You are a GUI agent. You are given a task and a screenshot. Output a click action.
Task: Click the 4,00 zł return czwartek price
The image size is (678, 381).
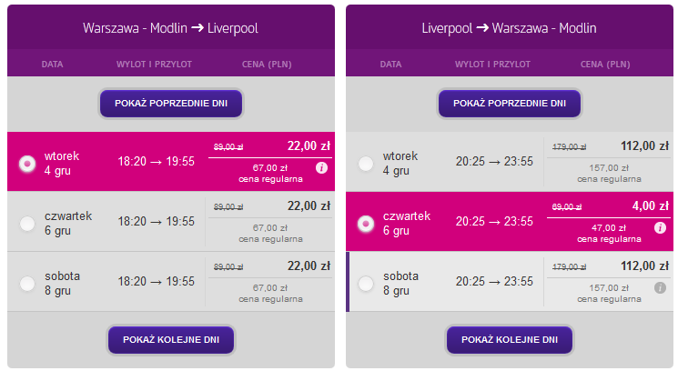click(x=651, y=206)
